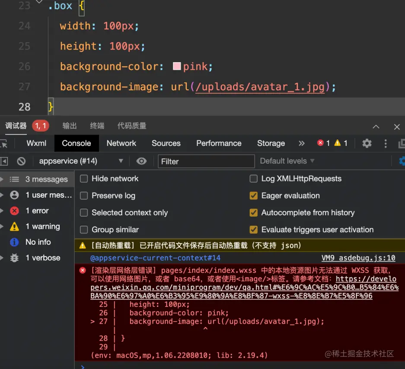
Task: Click the red error icon in console message
Action: 83,270
